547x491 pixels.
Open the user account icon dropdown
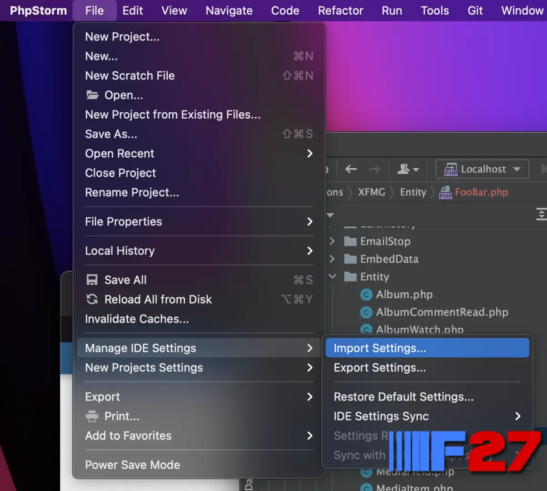(x=407, y=169)
